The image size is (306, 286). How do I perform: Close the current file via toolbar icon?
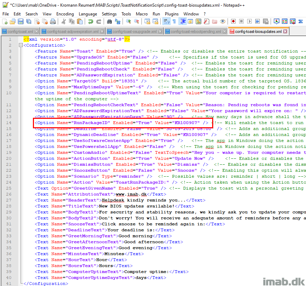click(37, 21)
